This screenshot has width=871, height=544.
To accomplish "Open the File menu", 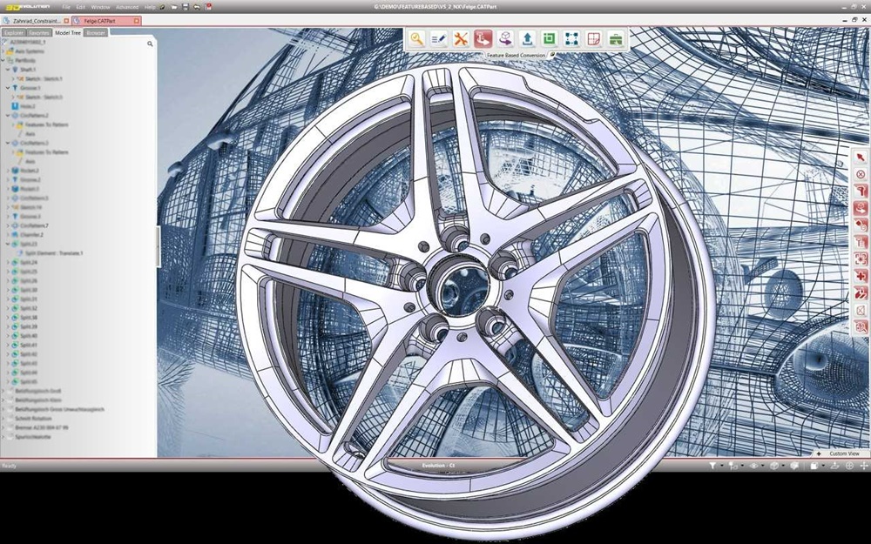I will point(66,7).
